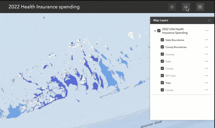Uncheck the Tract layer checkbox
This screenshot has width=215, height=128.
162,83
